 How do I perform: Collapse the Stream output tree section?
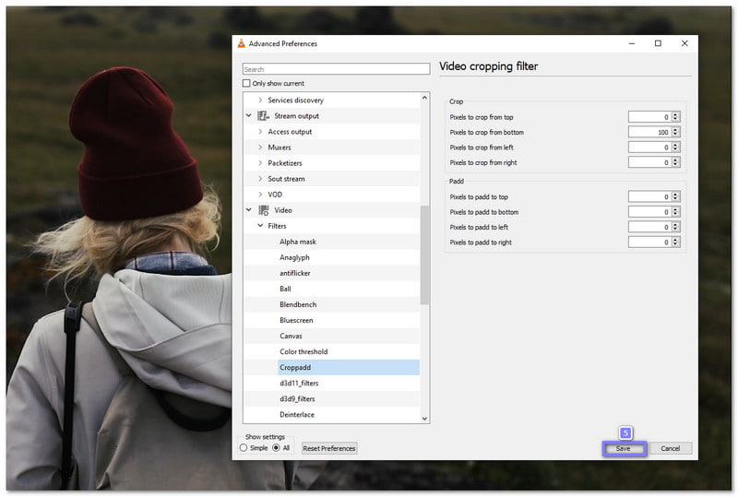pyautogui.click(x=248, y=116)
